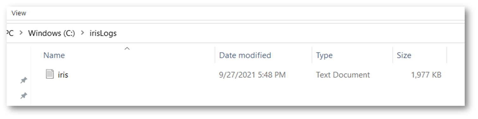Click the Text Document type cell
The image size is (478, 119).
click(343, 75)
